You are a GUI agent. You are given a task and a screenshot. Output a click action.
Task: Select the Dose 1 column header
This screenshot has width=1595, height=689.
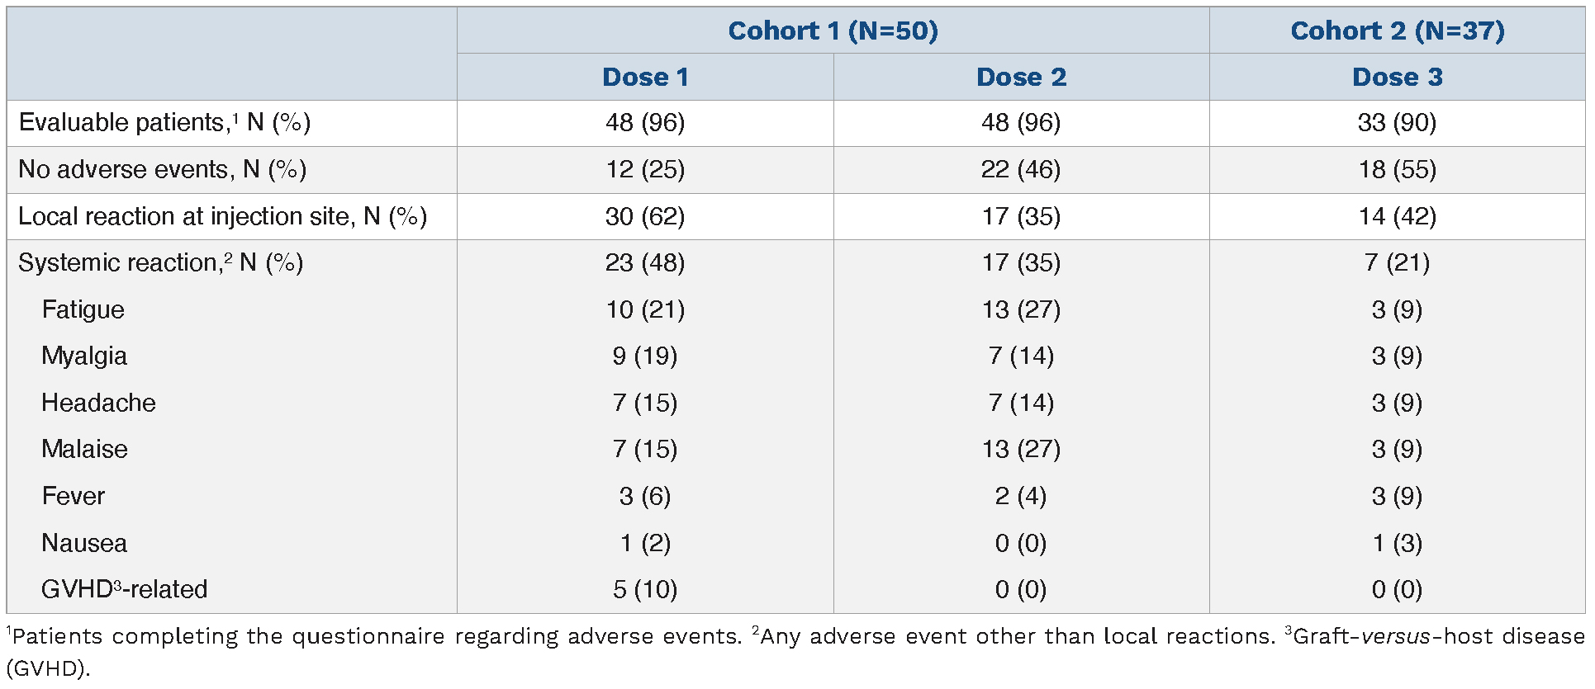click(x=645, y=78)
